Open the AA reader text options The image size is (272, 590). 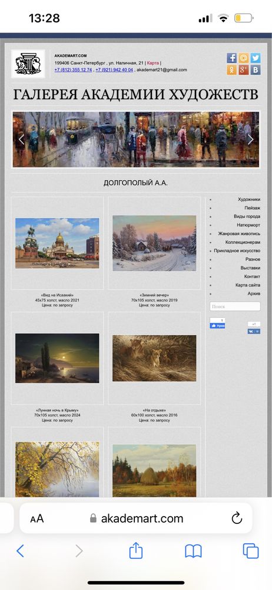(x=37, y=519)
